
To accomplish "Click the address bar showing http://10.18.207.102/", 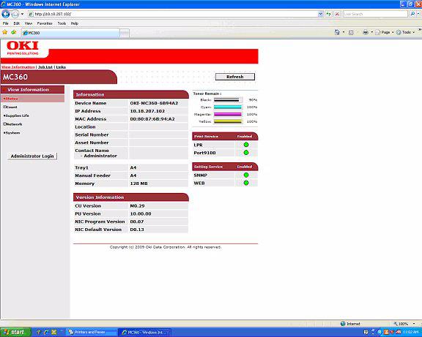I will click(x=172, y=14).
